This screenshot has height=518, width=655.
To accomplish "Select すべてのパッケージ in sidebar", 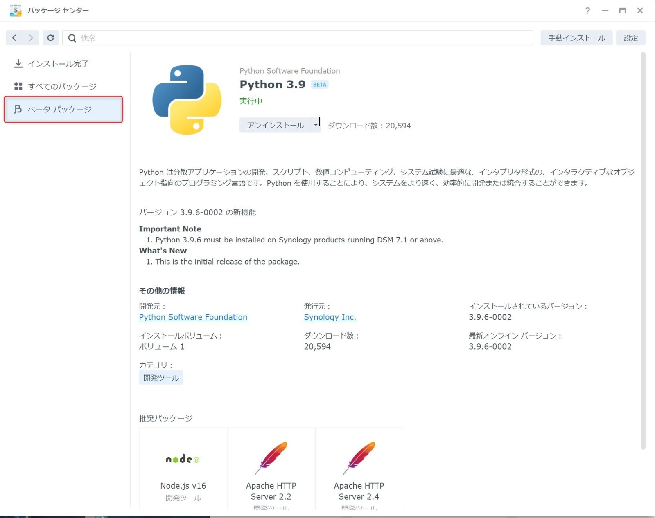I will (x=62, y=86).
